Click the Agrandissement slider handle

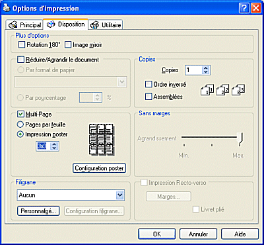click(x=242, y=138)
